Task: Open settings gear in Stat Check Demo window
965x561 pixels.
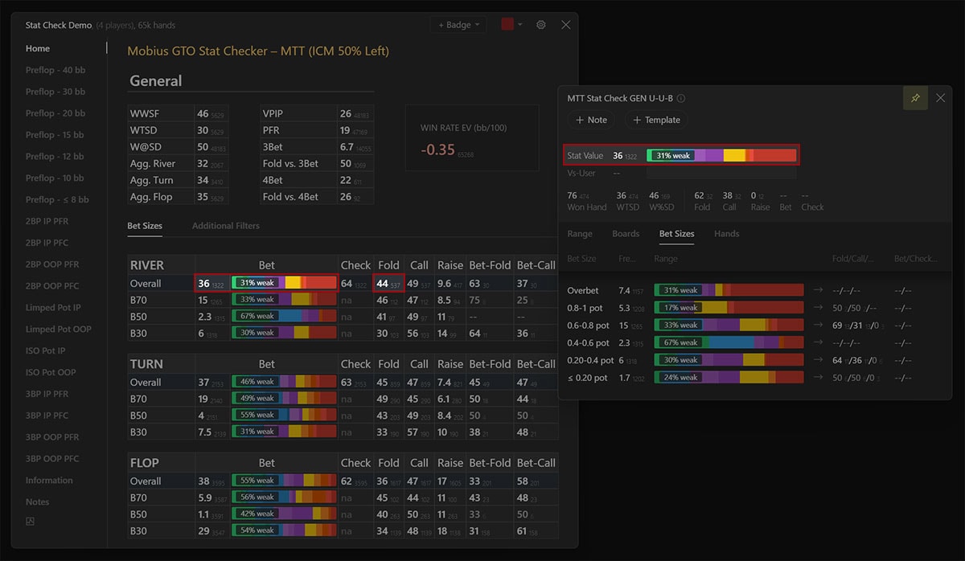Action: pos(541,25)
